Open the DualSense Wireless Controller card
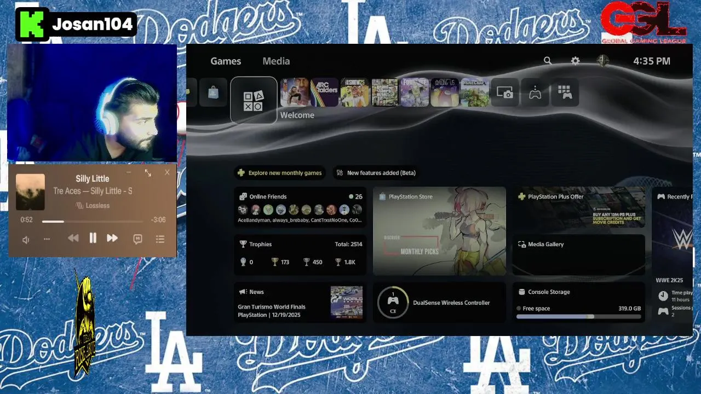 [x=439, y=303]
